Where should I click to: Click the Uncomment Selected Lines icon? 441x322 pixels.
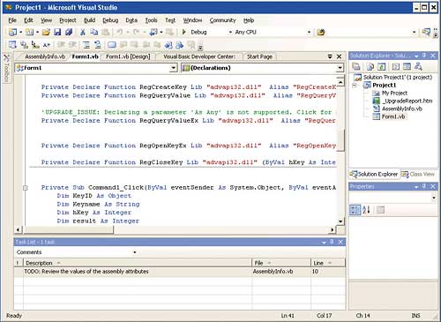[x=98, y=45]
